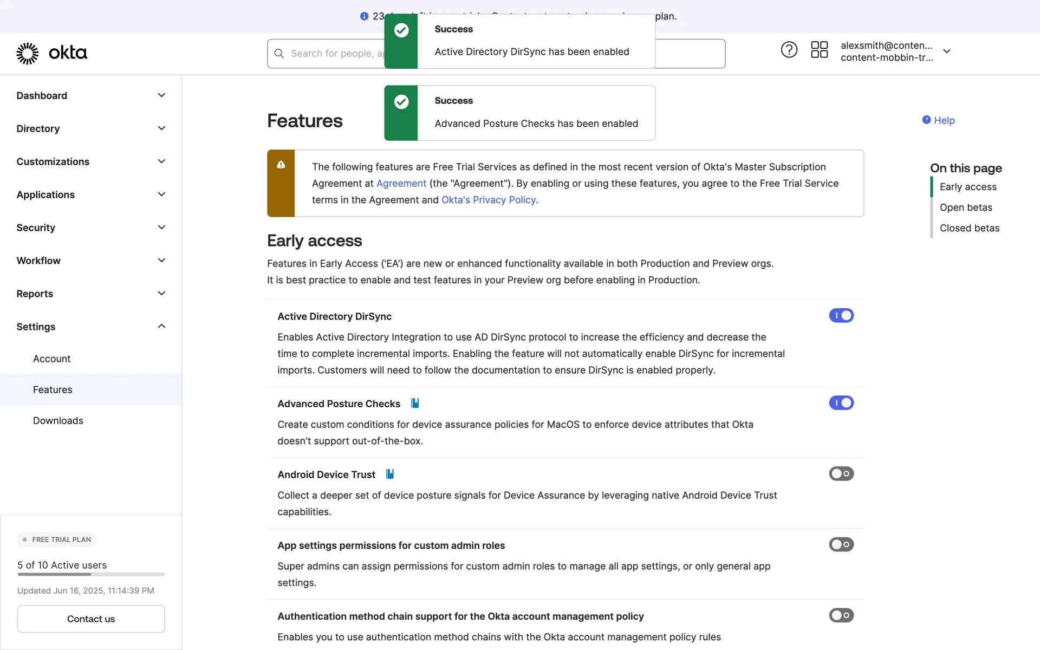The image size is (1040, 650).
Task: Open the help question mark icon
Action: (x=789, y=50)
